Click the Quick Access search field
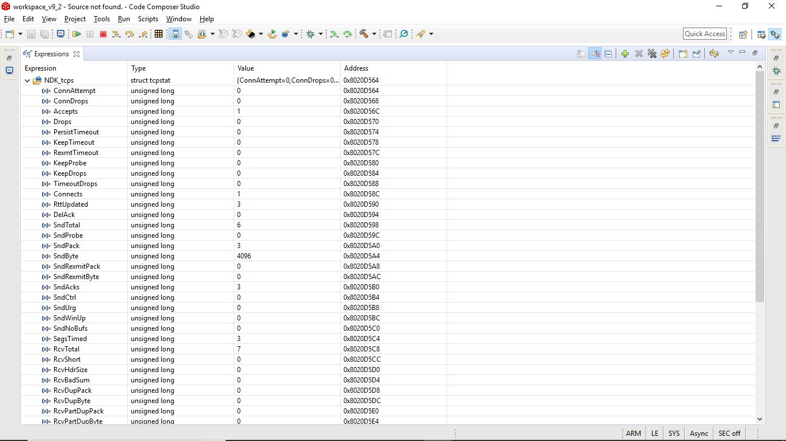Viewport: 786px width, 441px height. click(x=705, y=34)
